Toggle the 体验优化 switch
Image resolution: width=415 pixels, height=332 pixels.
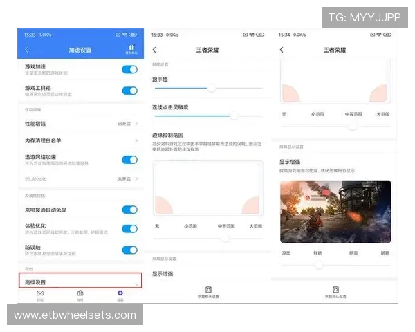click(130, 229)
